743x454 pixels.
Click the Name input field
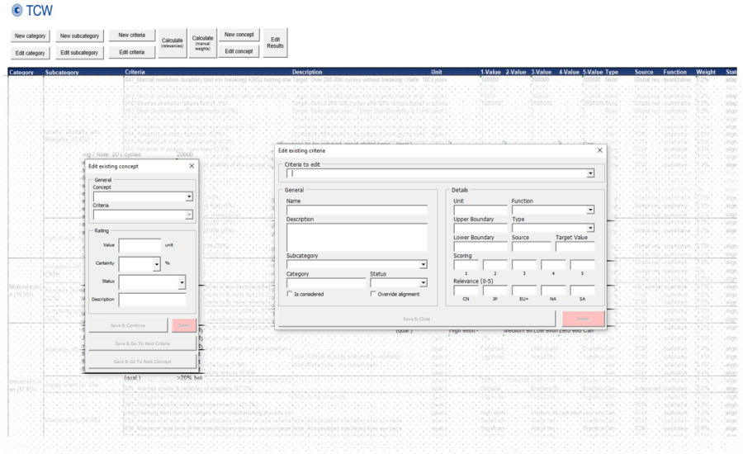tap(357, 210)
